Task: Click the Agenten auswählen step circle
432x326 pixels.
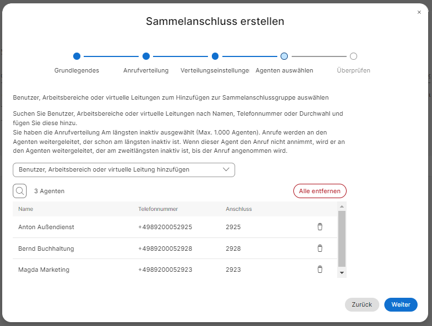Action: pos(284,56)
